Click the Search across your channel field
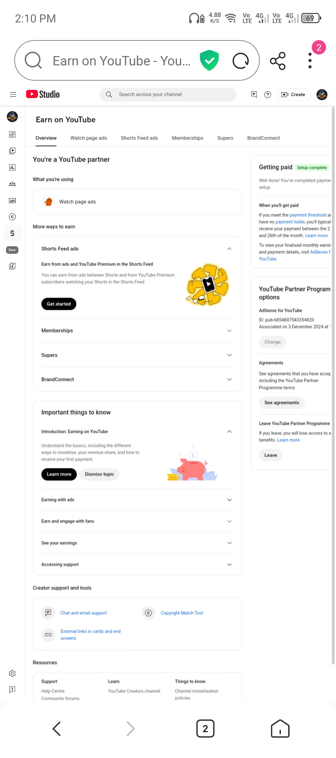Viewport: 336px width, 758px height. [168, 95]
